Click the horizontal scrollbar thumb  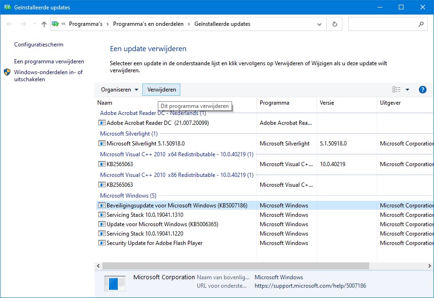[x=235, y=266]
